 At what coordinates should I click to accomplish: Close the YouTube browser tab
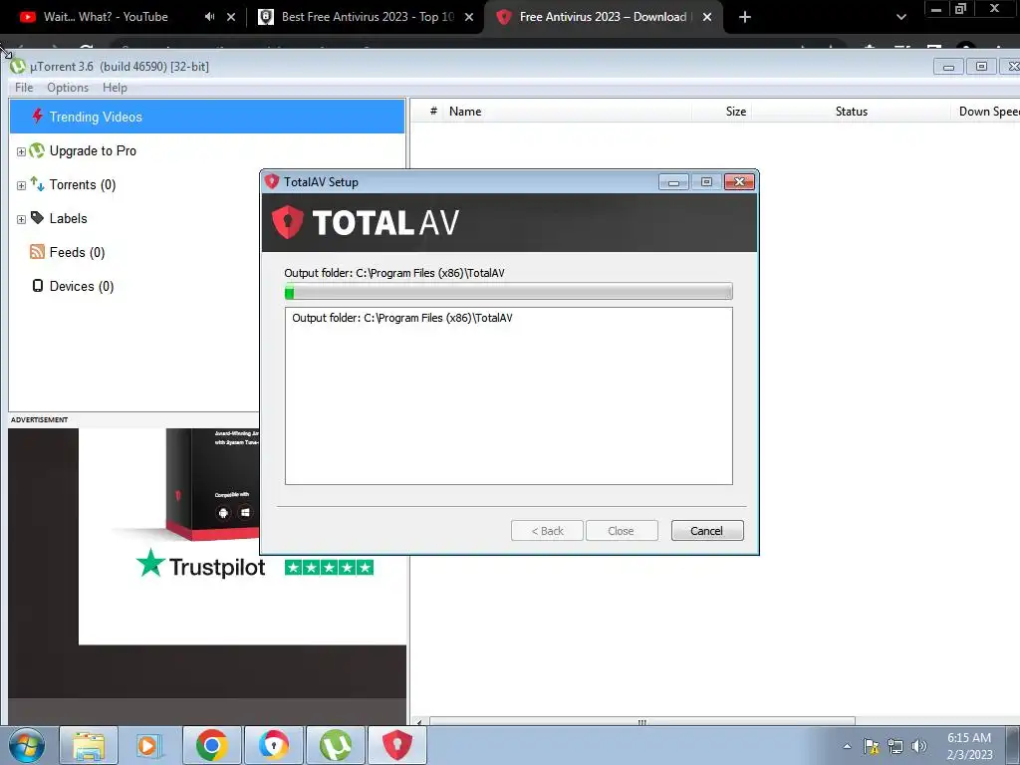231,17
